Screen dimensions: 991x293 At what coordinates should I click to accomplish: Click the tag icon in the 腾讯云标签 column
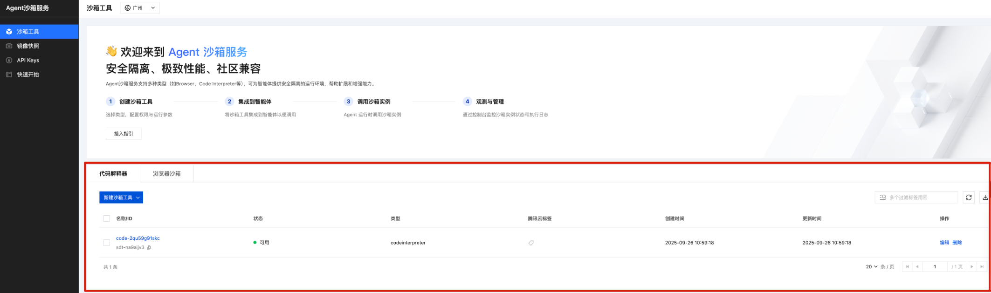[x=531, y=243]
